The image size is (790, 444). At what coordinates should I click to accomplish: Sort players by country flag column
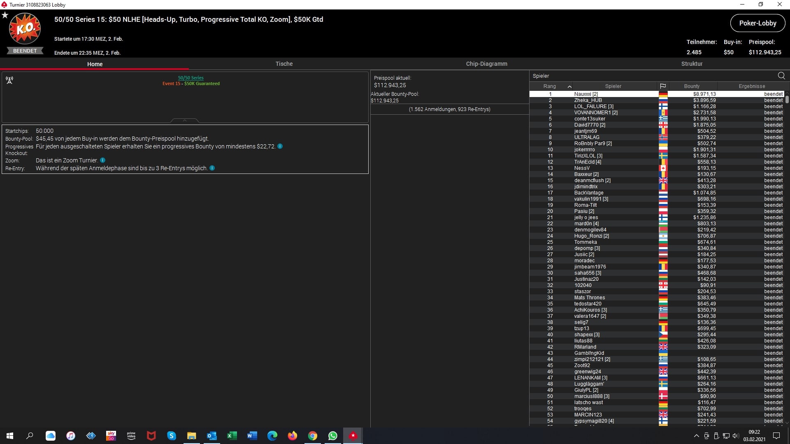tap(663, 86)
